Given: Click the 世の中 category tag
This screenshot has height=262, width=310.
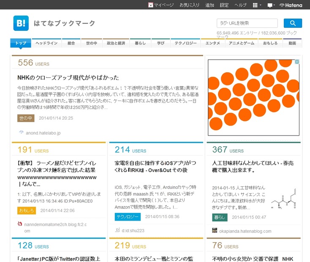Looking at the screenshot, I should click(x=26, y=118).
